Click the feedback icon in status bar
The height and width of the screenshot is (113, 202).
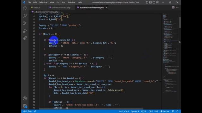coord(173,111)
